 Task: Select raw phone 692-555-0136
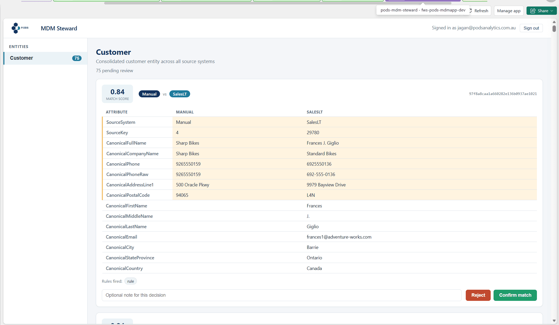(x=321, y=174)
